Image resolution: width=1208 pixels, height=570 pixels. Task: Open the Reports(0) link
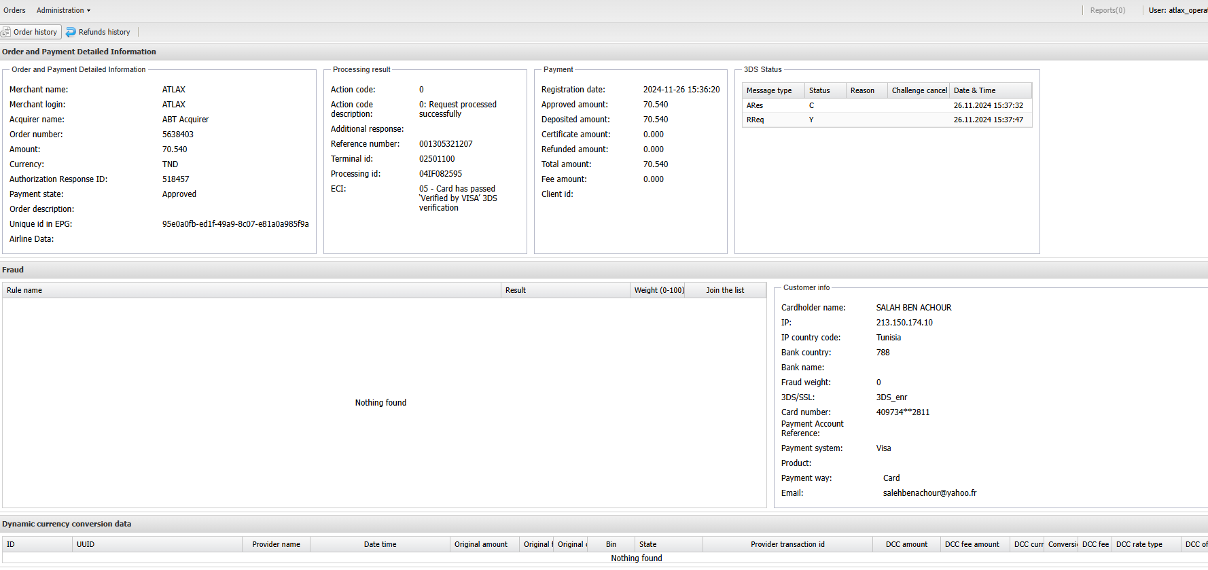pyautogui.click(x=1107, y=10)
